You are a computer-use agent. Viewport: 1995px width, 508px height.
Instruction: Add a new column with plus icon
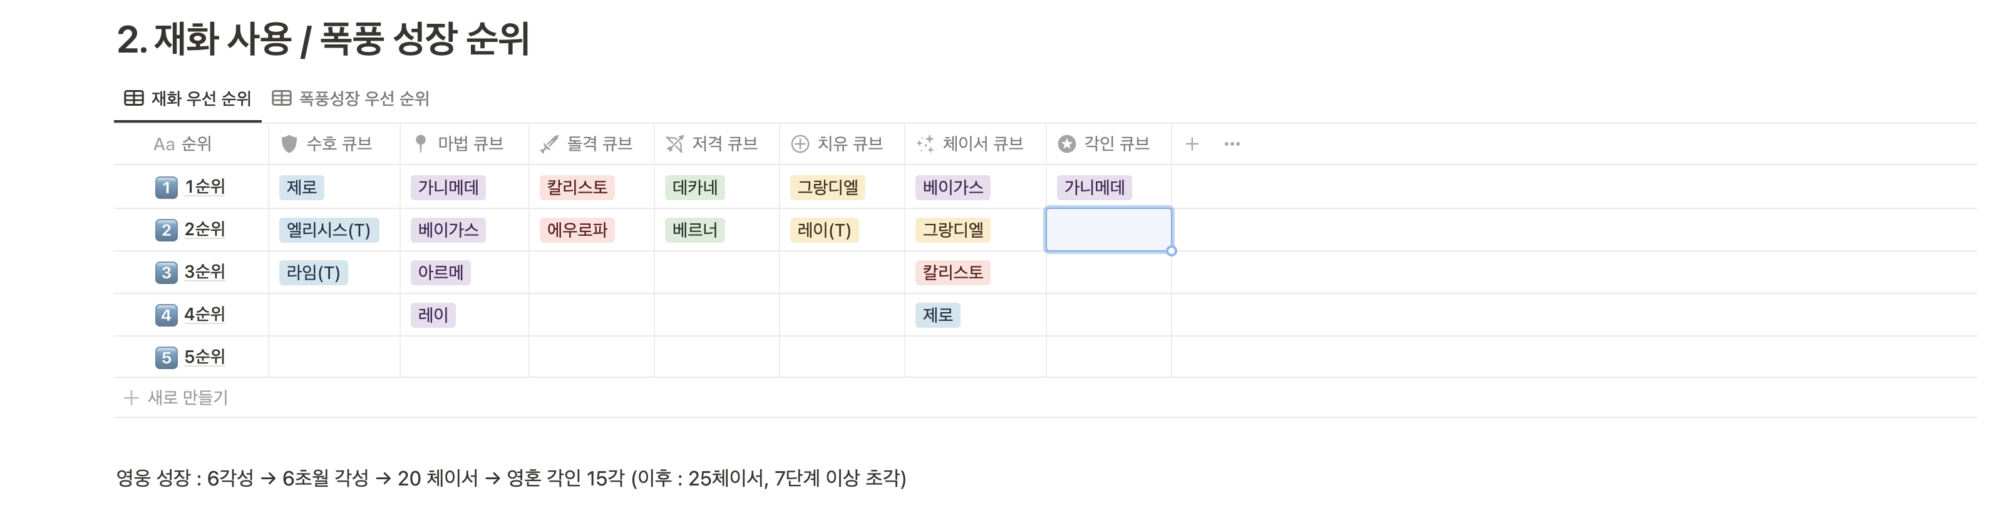1192,144
